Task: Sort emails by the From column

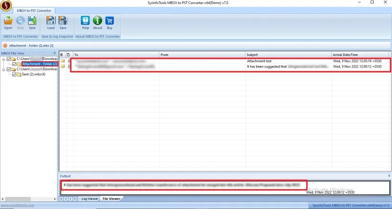Action: pos(202,55)
